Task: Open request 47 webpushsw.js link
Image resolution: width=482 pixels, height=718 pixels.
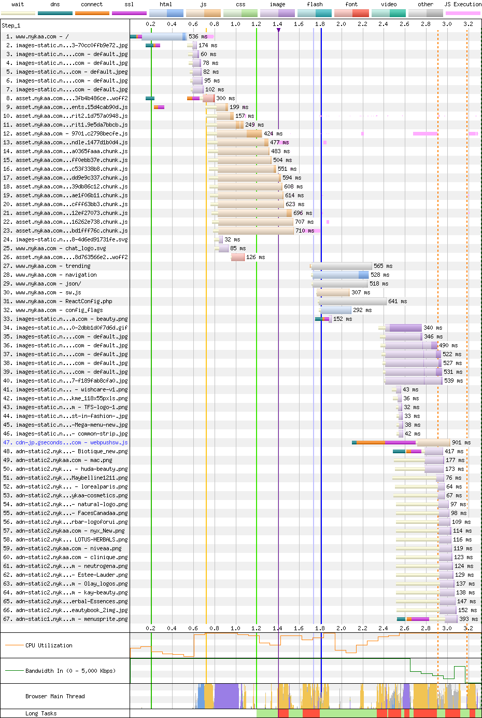Action: (72, 443)
